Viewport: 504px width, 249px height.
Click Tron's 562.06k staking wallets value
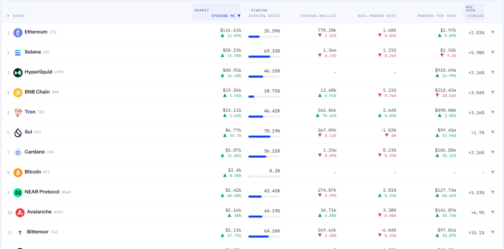[327, 110]
